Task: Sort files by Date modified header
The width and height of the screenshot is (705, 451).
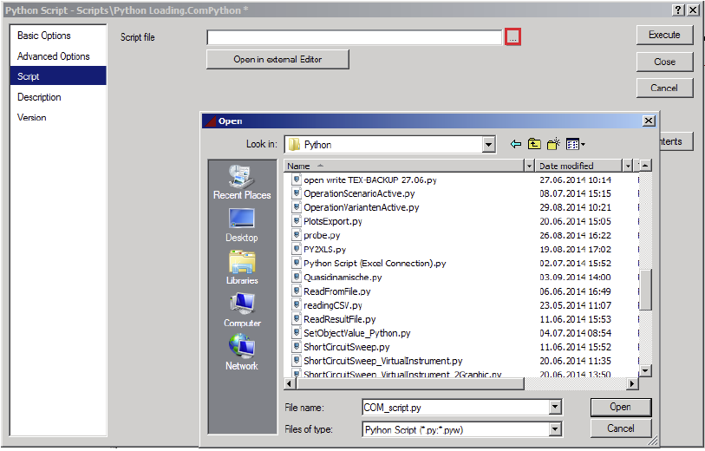Action: click(x=579, y=166)
